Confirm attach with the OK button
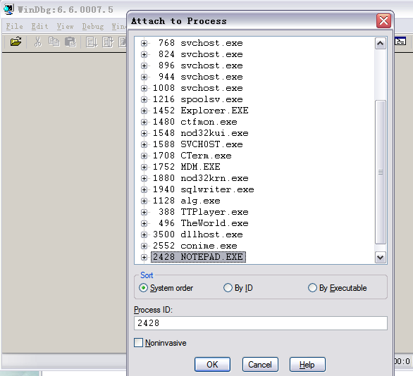The image size is (413, 376). coord(212,365)
